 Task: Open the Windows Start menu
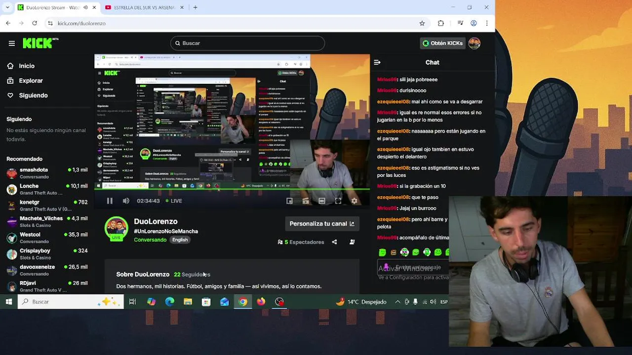point(9,302)
